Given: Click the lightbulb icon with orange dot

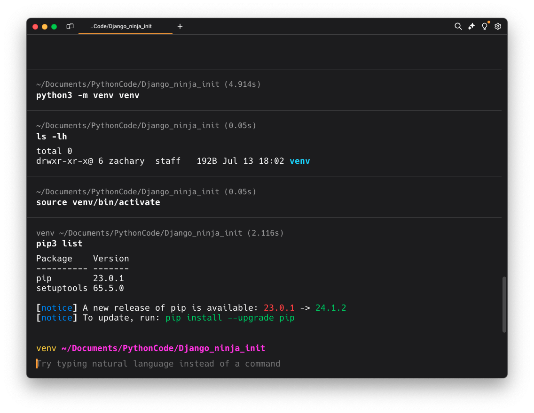Looking at the screenshot, I should pyautogui.click(x=485, y=26).
